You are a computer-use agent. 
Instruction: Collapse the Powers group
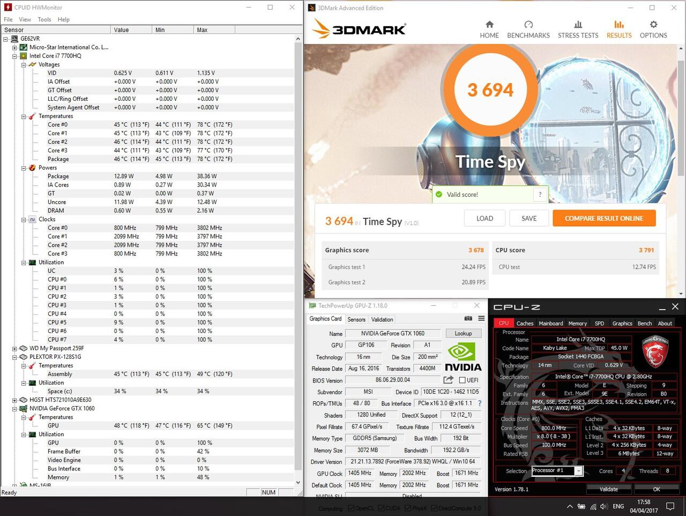tap(24, 168)
